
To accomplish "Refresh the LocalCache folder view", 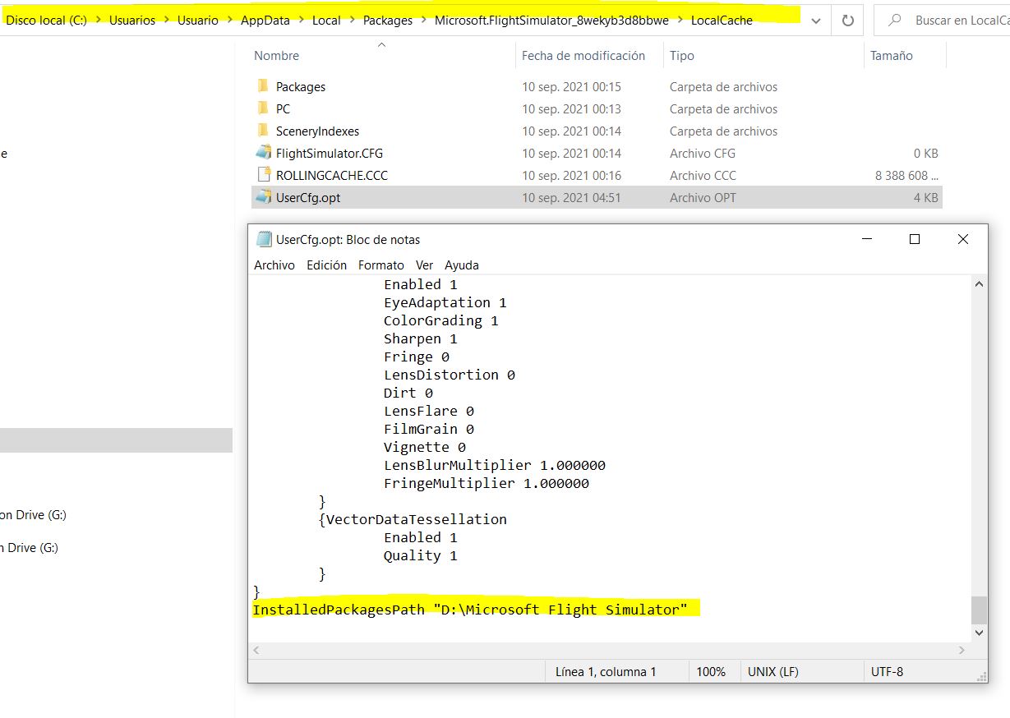I will [847, 21].
